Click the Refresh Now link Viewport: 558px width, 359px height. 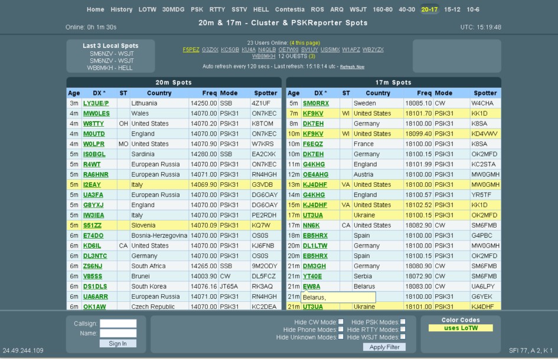coord(352,67)
